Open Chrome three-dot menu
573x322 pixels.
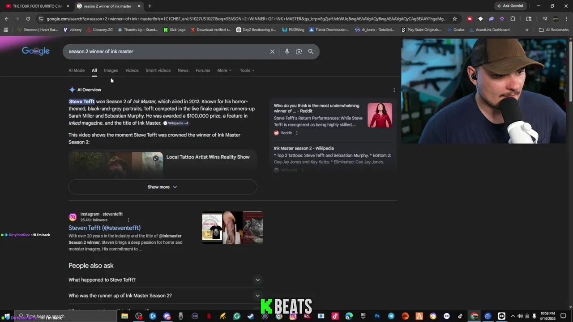tap(566, 19)
